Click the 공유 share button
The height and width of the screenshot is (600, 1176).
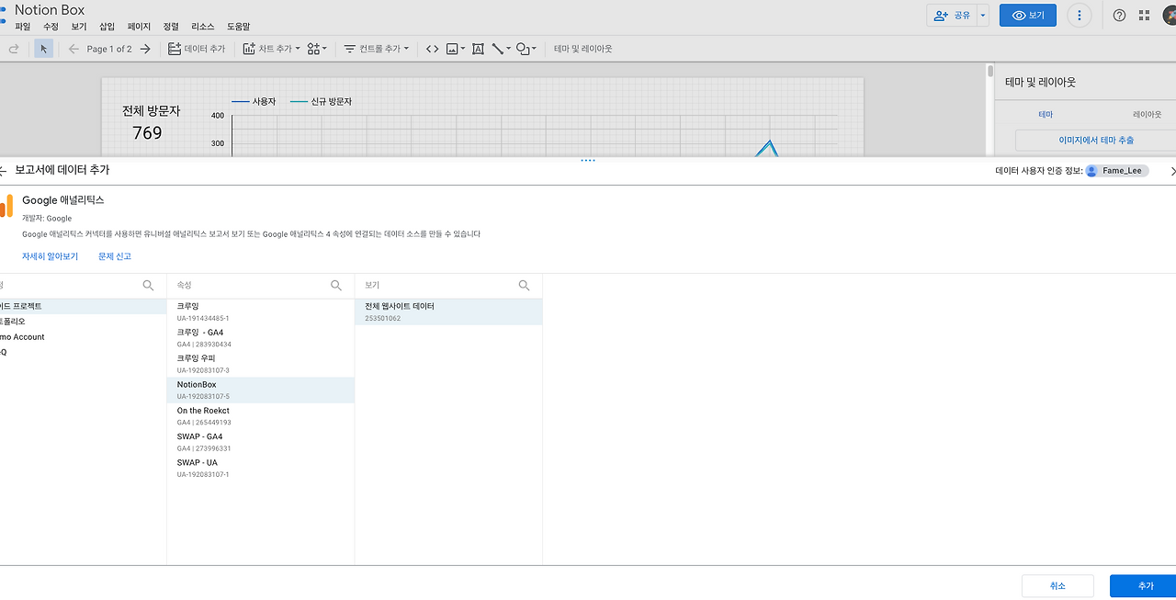(x=952, y=16)
